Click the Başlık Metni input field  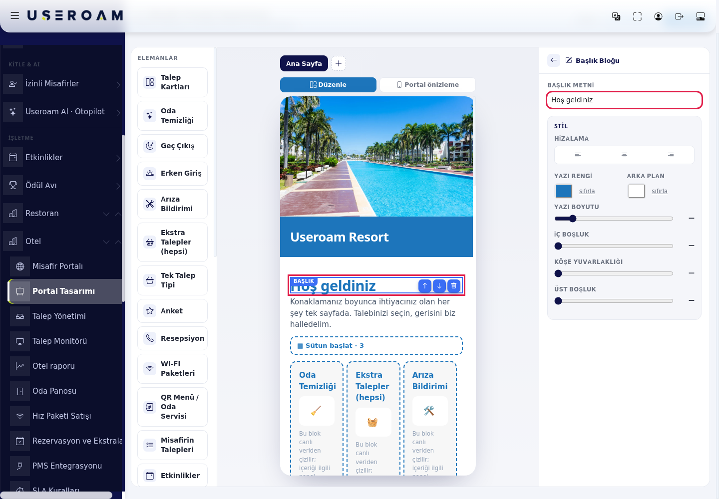[624, 100]
